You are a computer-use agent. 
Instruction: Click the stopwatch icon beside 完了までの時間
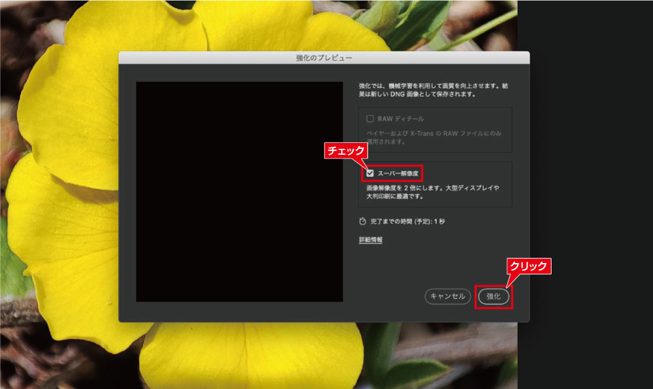click(362, 221)
